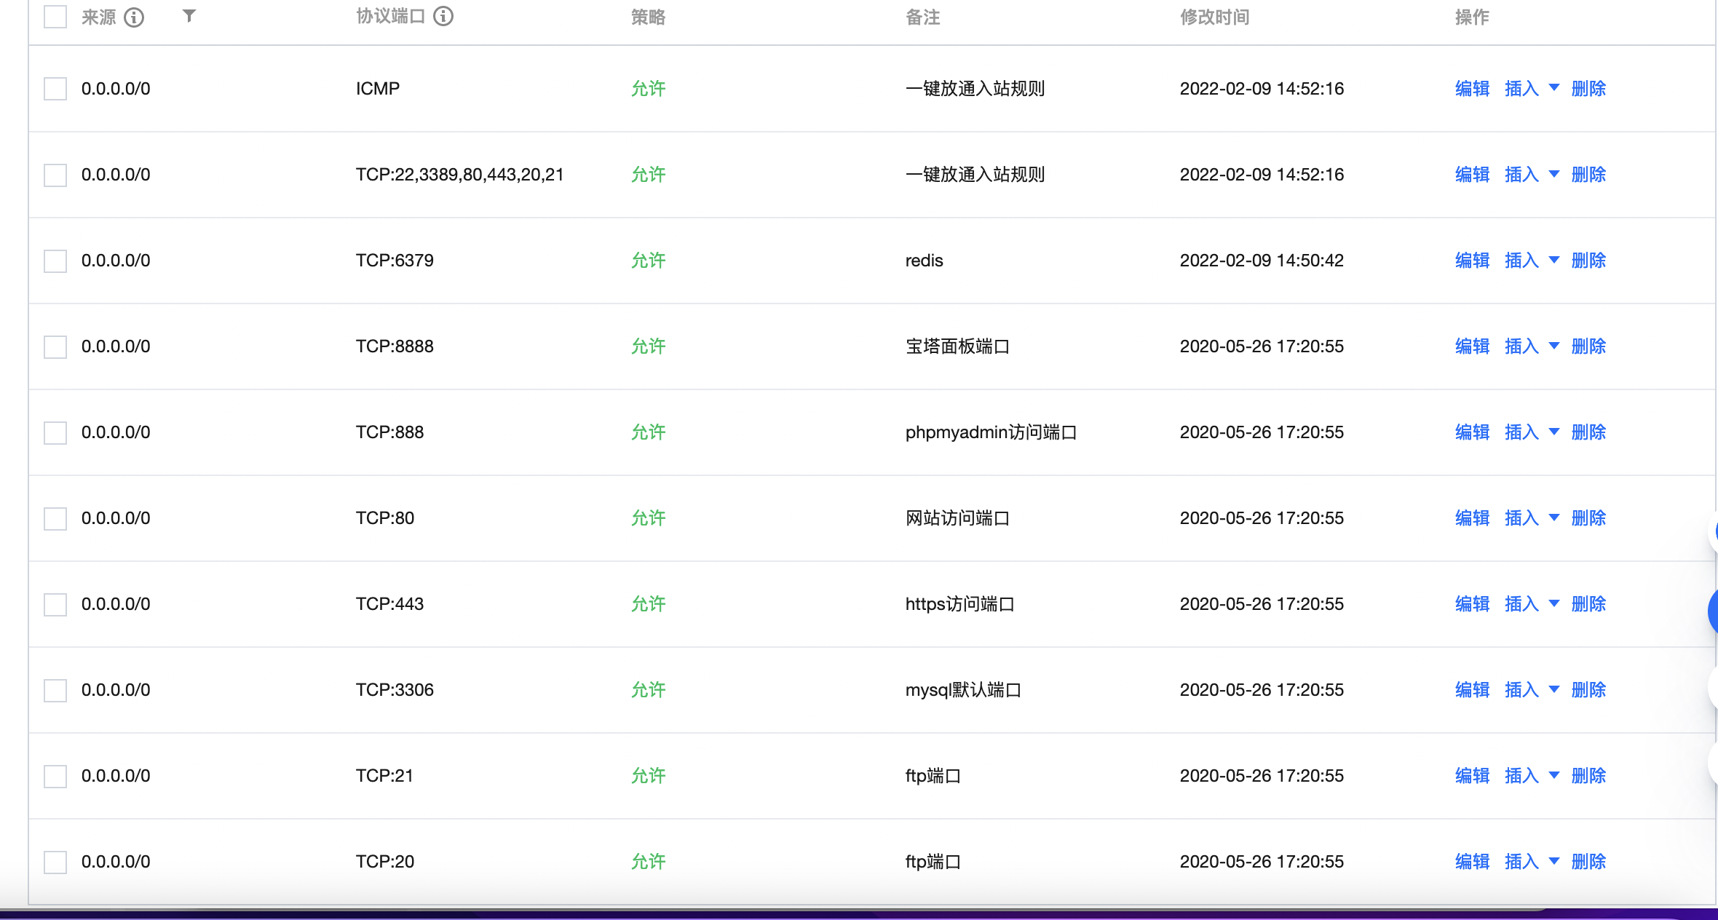This screenshot has height=920, width=1718.
Task: Select the redis remark text
Action: pos(924,261)
